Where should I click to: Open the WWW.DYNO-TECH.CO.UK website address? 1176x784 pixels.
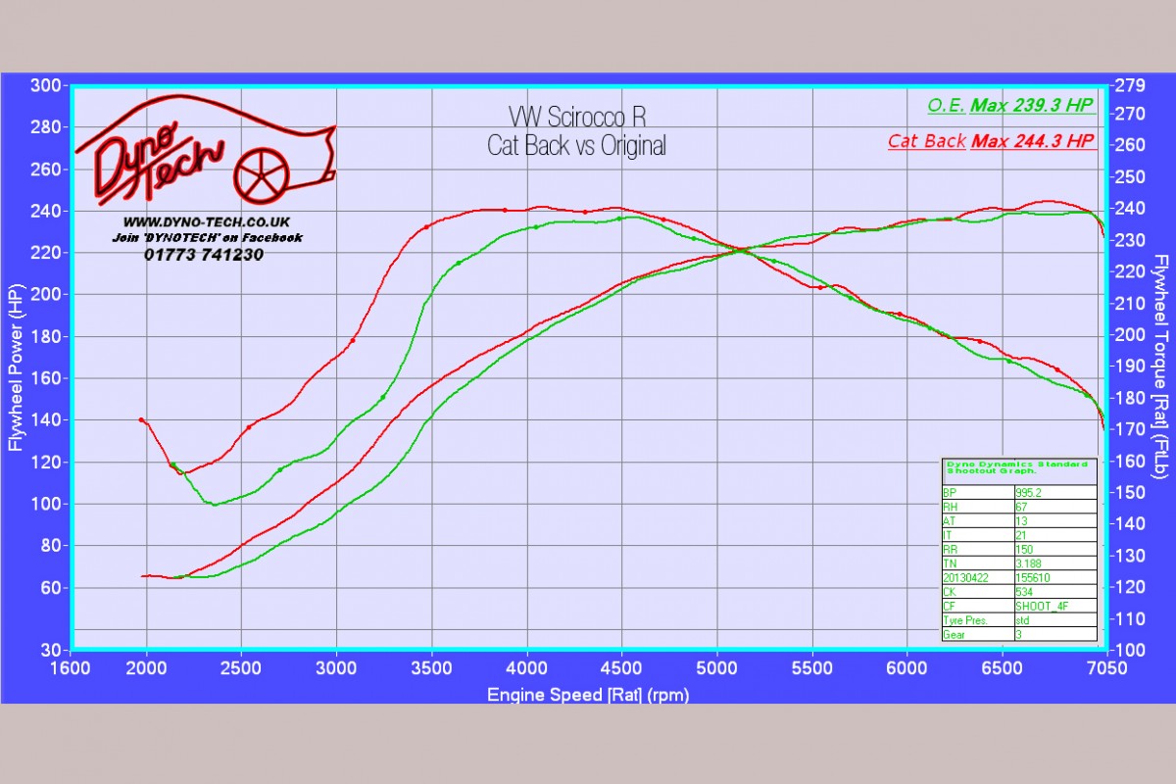(x=206, y=223)
